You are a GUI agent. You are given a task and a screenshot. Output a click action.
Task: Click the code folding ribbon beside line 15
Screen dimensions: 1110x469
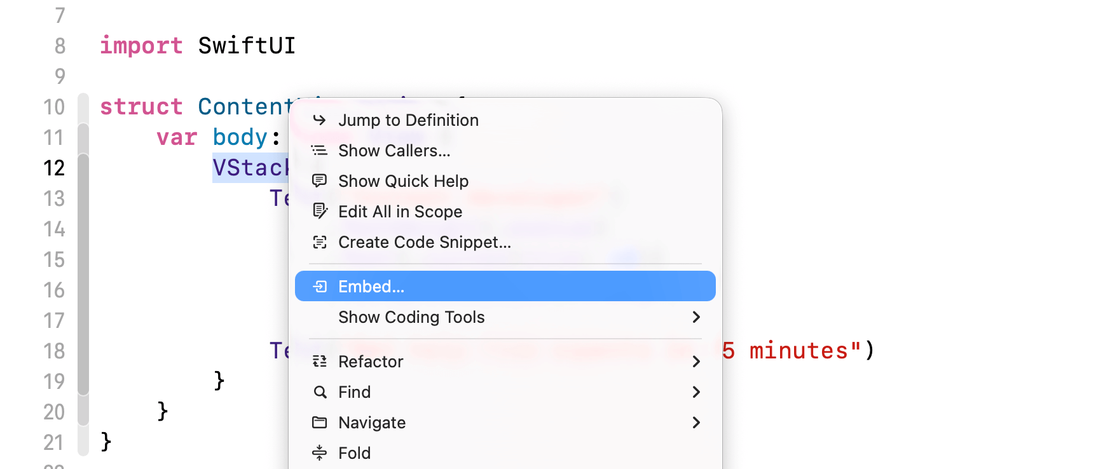[83, 259]
